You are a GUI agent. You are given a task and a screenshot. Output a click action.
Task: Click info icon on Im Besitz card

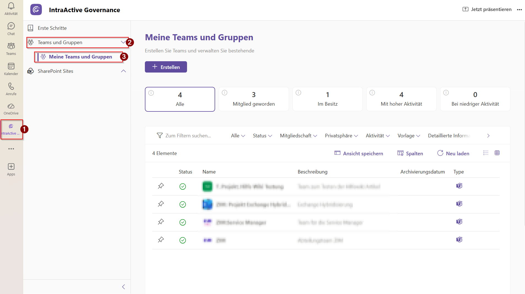click(298, 92)
